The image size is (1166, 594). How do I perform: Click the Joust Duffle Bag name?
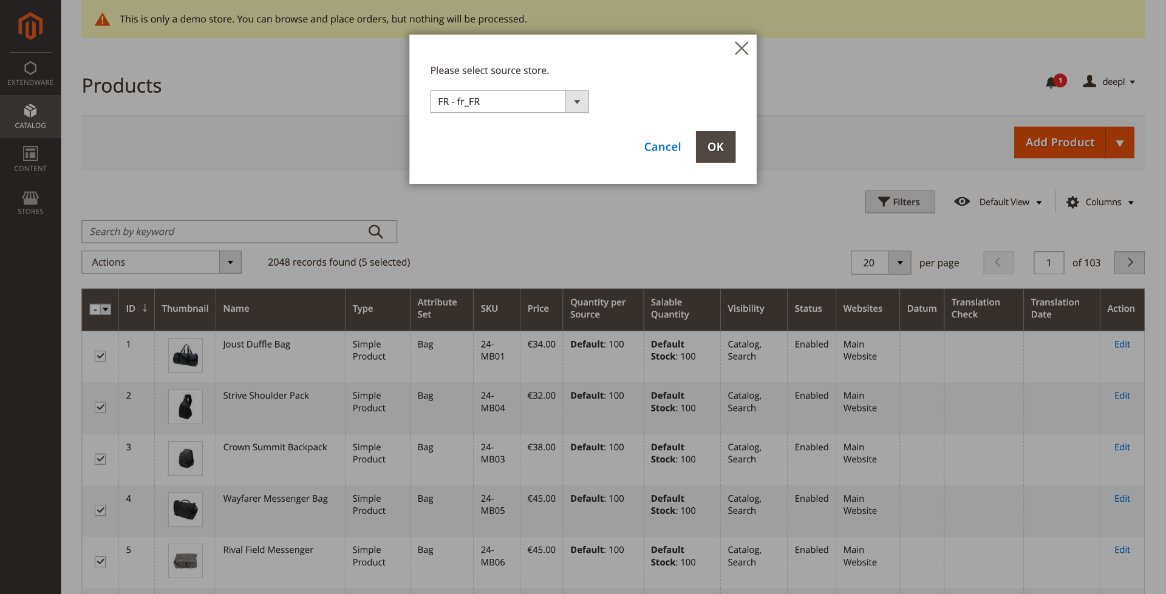256,345
